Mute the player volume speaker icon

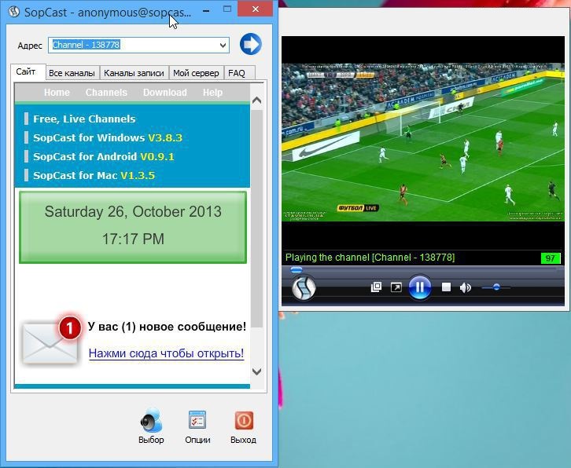click(465, 287)
